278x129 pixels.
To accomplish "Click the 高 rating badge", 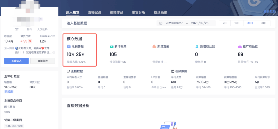I will pos(30,41).
